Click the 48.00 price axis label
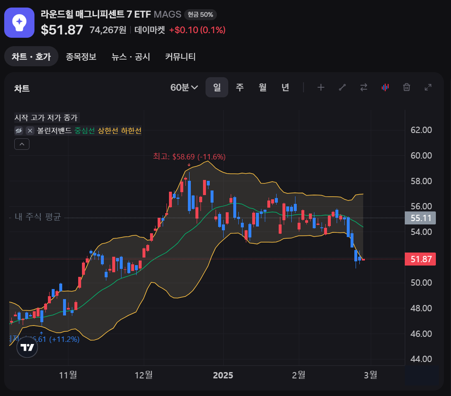451x396 pixels. pyautogui.click(x=422, y=308)
